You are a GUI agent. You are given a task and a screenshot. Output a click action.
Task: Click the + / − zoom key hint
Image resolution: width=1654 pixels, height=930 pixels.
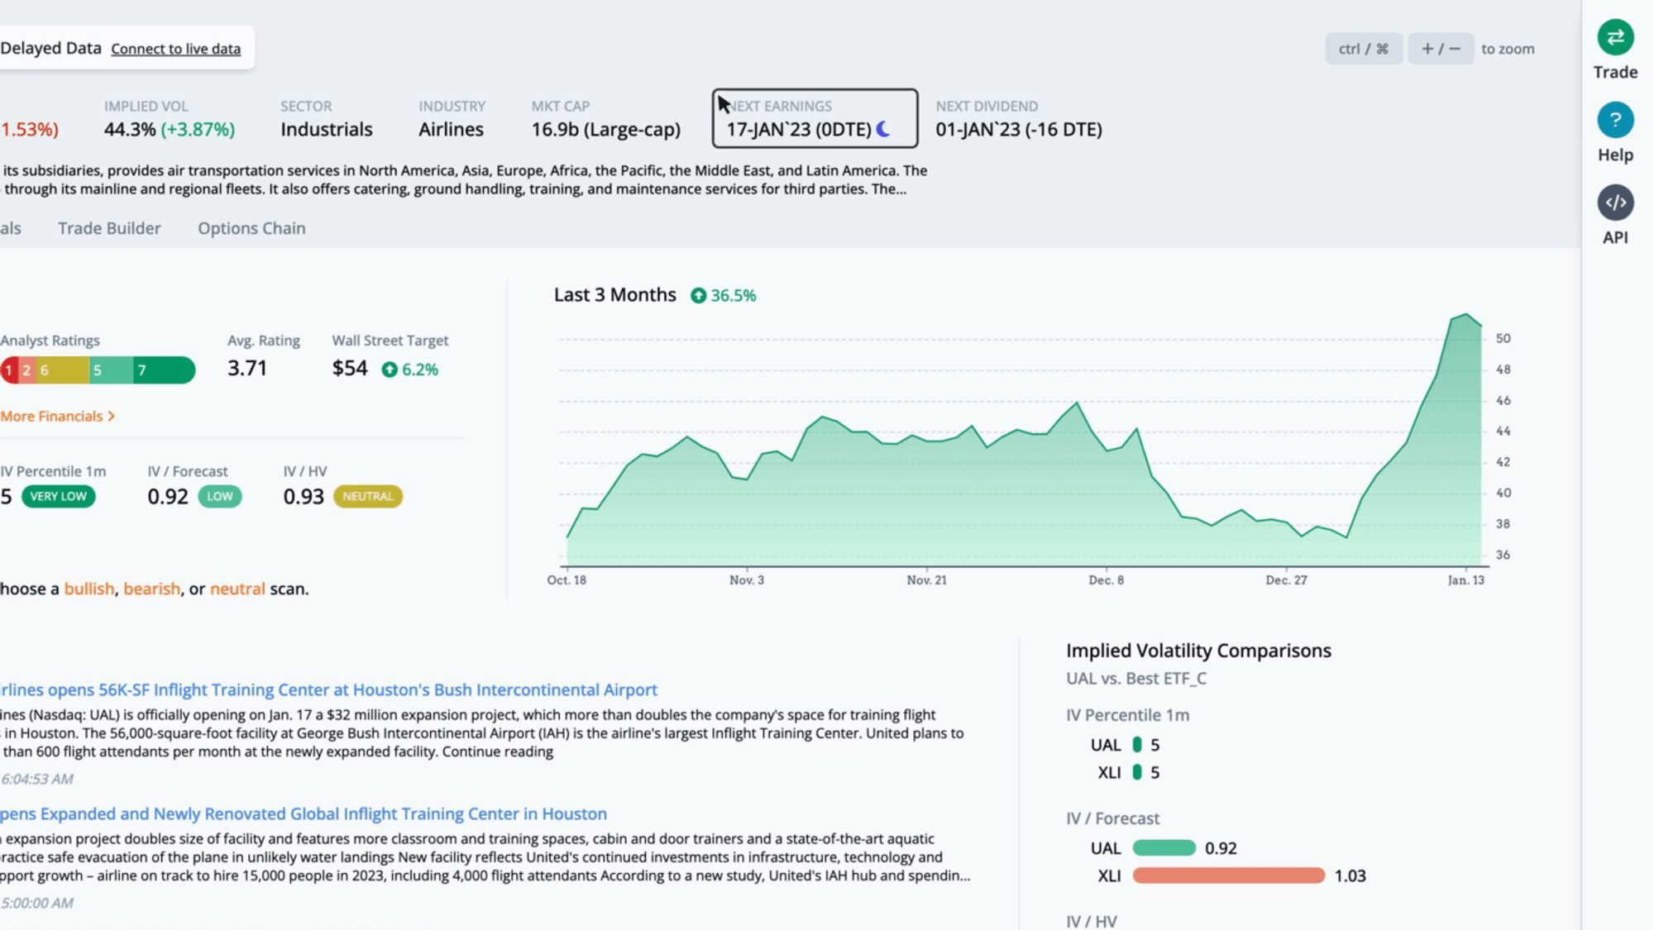[1441, 49]
